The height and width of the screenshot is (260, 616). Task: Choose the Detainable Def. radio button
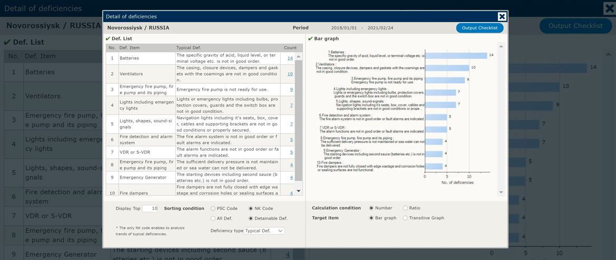pyautogui.click(x=251, y=219)
